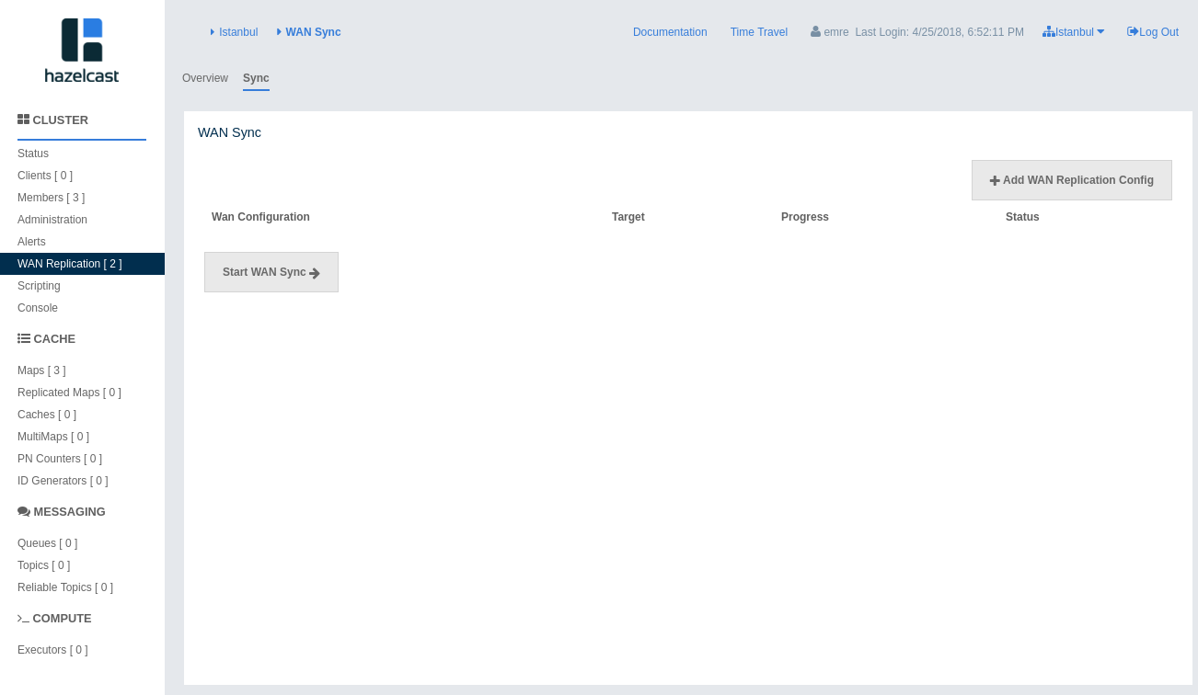Open PN Counters [ 0 ]
This screenshot has height=695, width=1198.
tap(60, 459)
